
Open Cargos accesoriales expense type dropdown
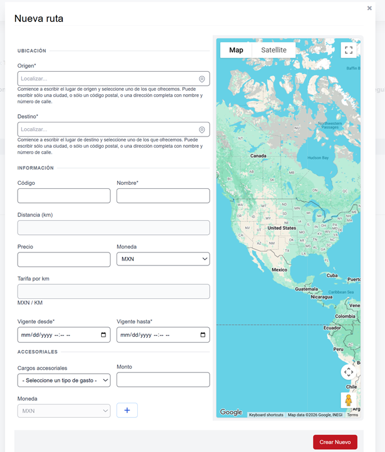64,380
